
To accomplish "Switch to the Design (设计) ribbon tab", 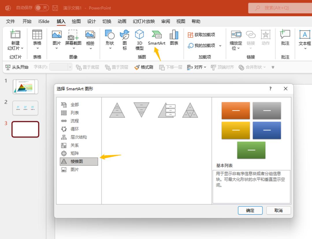I will click(x=92, y=21).
